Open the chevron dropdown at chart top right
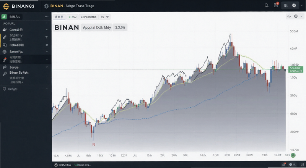This screenshot has width=306, height=168. tap(301, 16)
